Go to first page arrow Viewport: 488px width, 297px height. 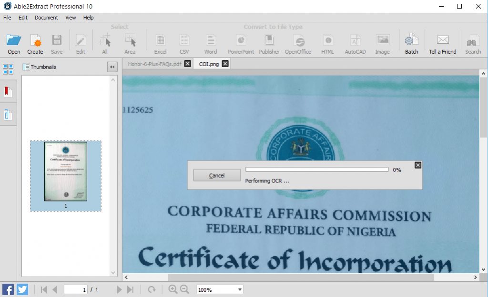(44, 289)
